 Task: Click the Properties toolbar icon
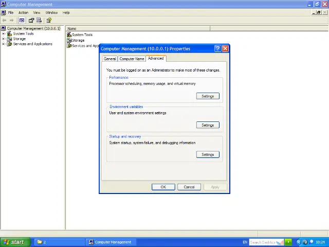pyautogui.click(x=31, y=21)
